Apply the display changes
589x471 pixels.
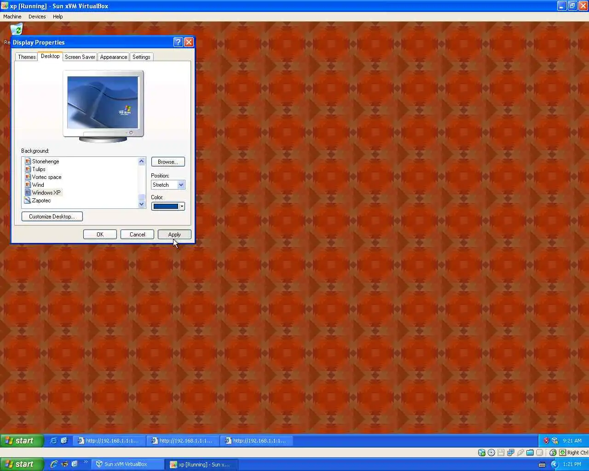click(174, 235)
